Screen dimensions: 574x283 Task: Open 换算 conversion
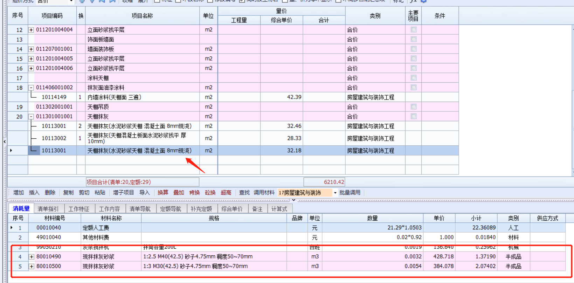coord(163,193)
